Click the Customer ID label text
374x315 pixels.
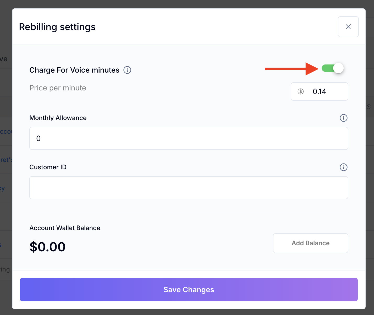tap(48, 167)
